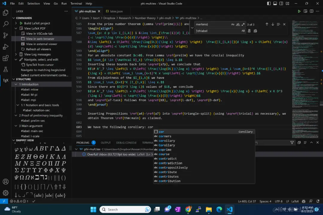Image resolution: width=323 pixels, height=215 pixels.
Task: Open Source Control in activity bar
Action: [x=6, y=36]
